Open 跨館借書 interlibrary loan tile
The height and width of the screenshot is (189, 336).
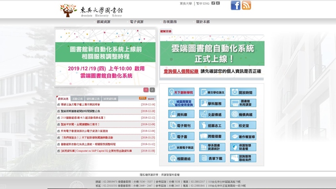pyautogui.click(x=212, y=136)
